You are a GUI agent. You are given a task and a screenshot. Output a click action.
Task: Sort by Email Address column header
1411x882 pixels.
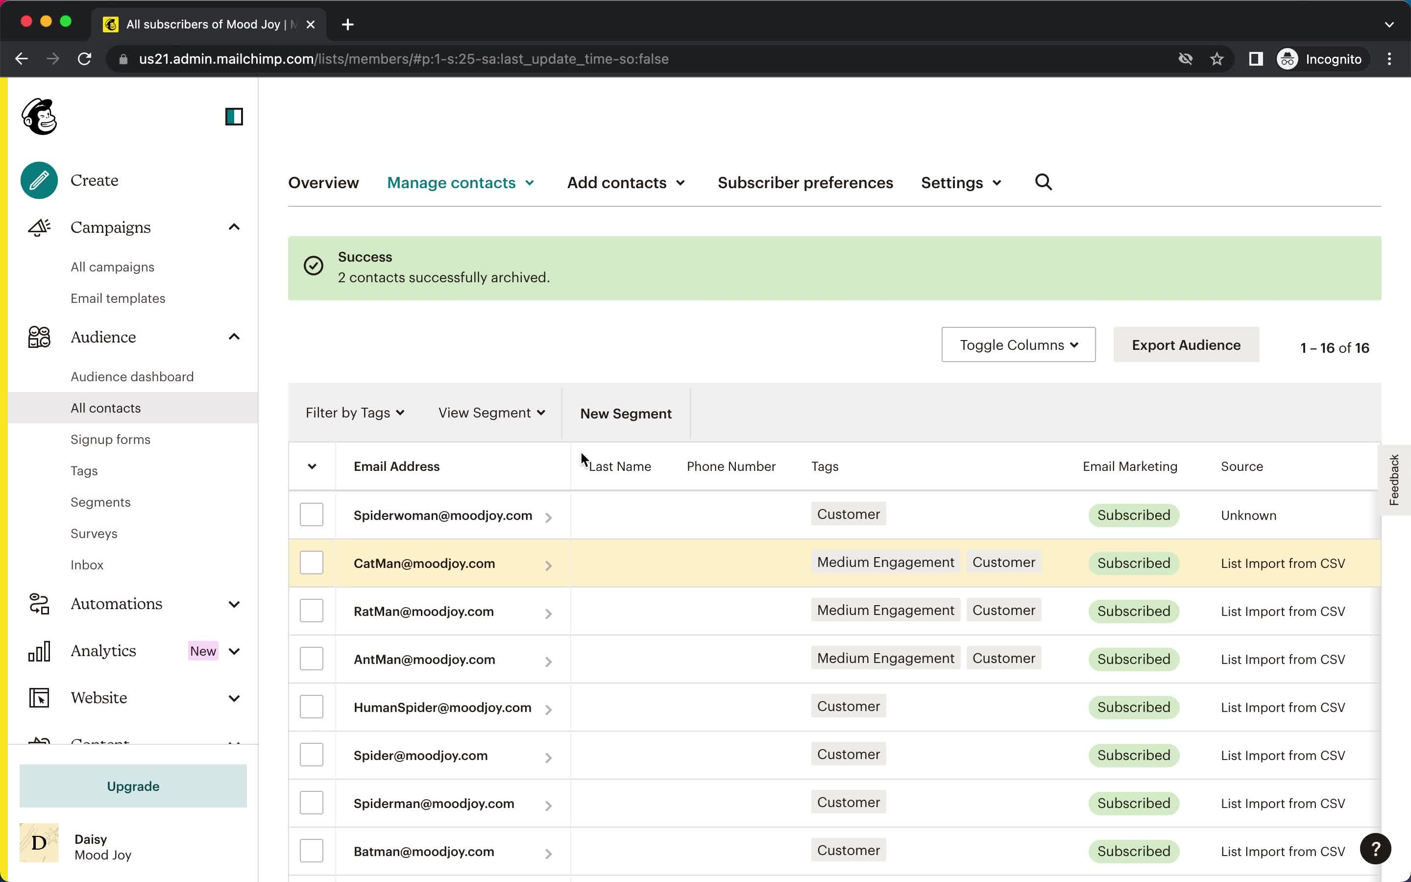click(396, 466)
